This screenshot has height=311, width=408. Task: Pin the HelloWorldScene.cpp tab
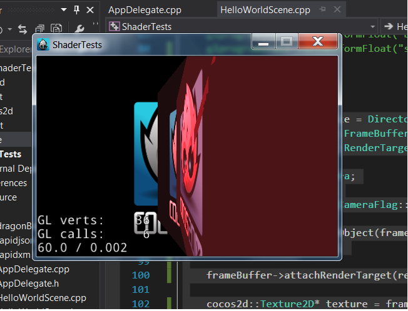click(323, 9)
